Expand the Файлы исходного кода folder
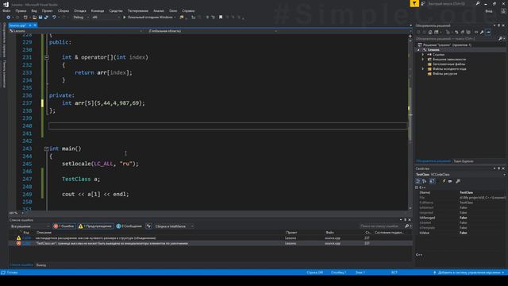Viewport: 508px width, 286px height. [x=423, y=69]
